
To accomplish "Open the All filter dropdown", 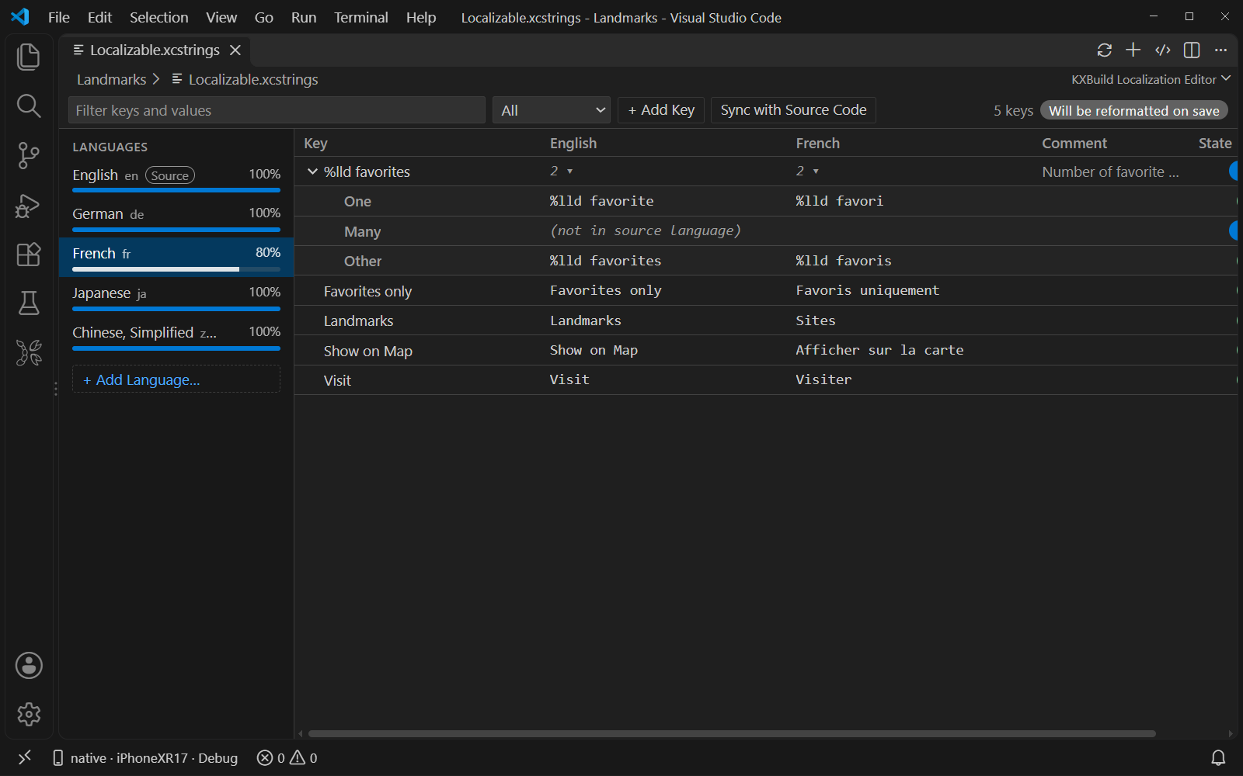I will click(551, 110).
